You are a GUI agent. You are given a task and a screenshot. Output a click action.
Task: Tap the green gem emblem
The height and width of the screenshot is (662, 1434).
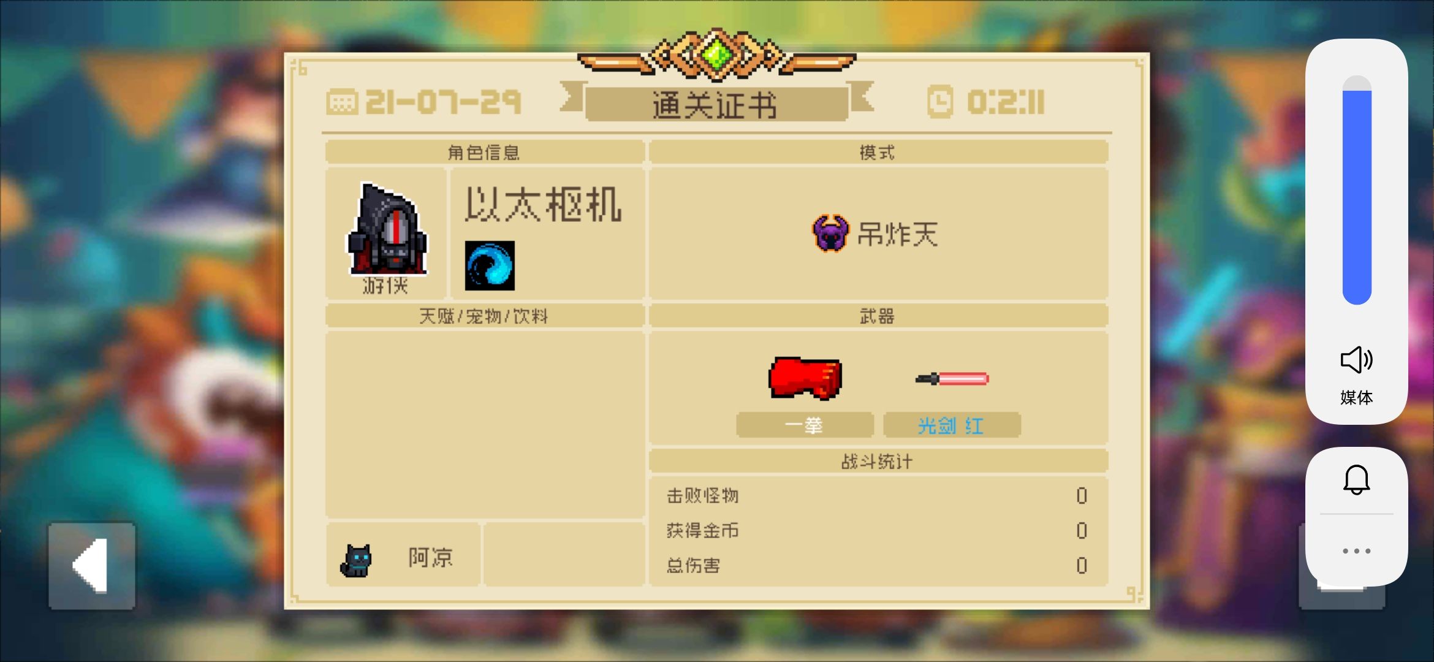tap(716, 55)
